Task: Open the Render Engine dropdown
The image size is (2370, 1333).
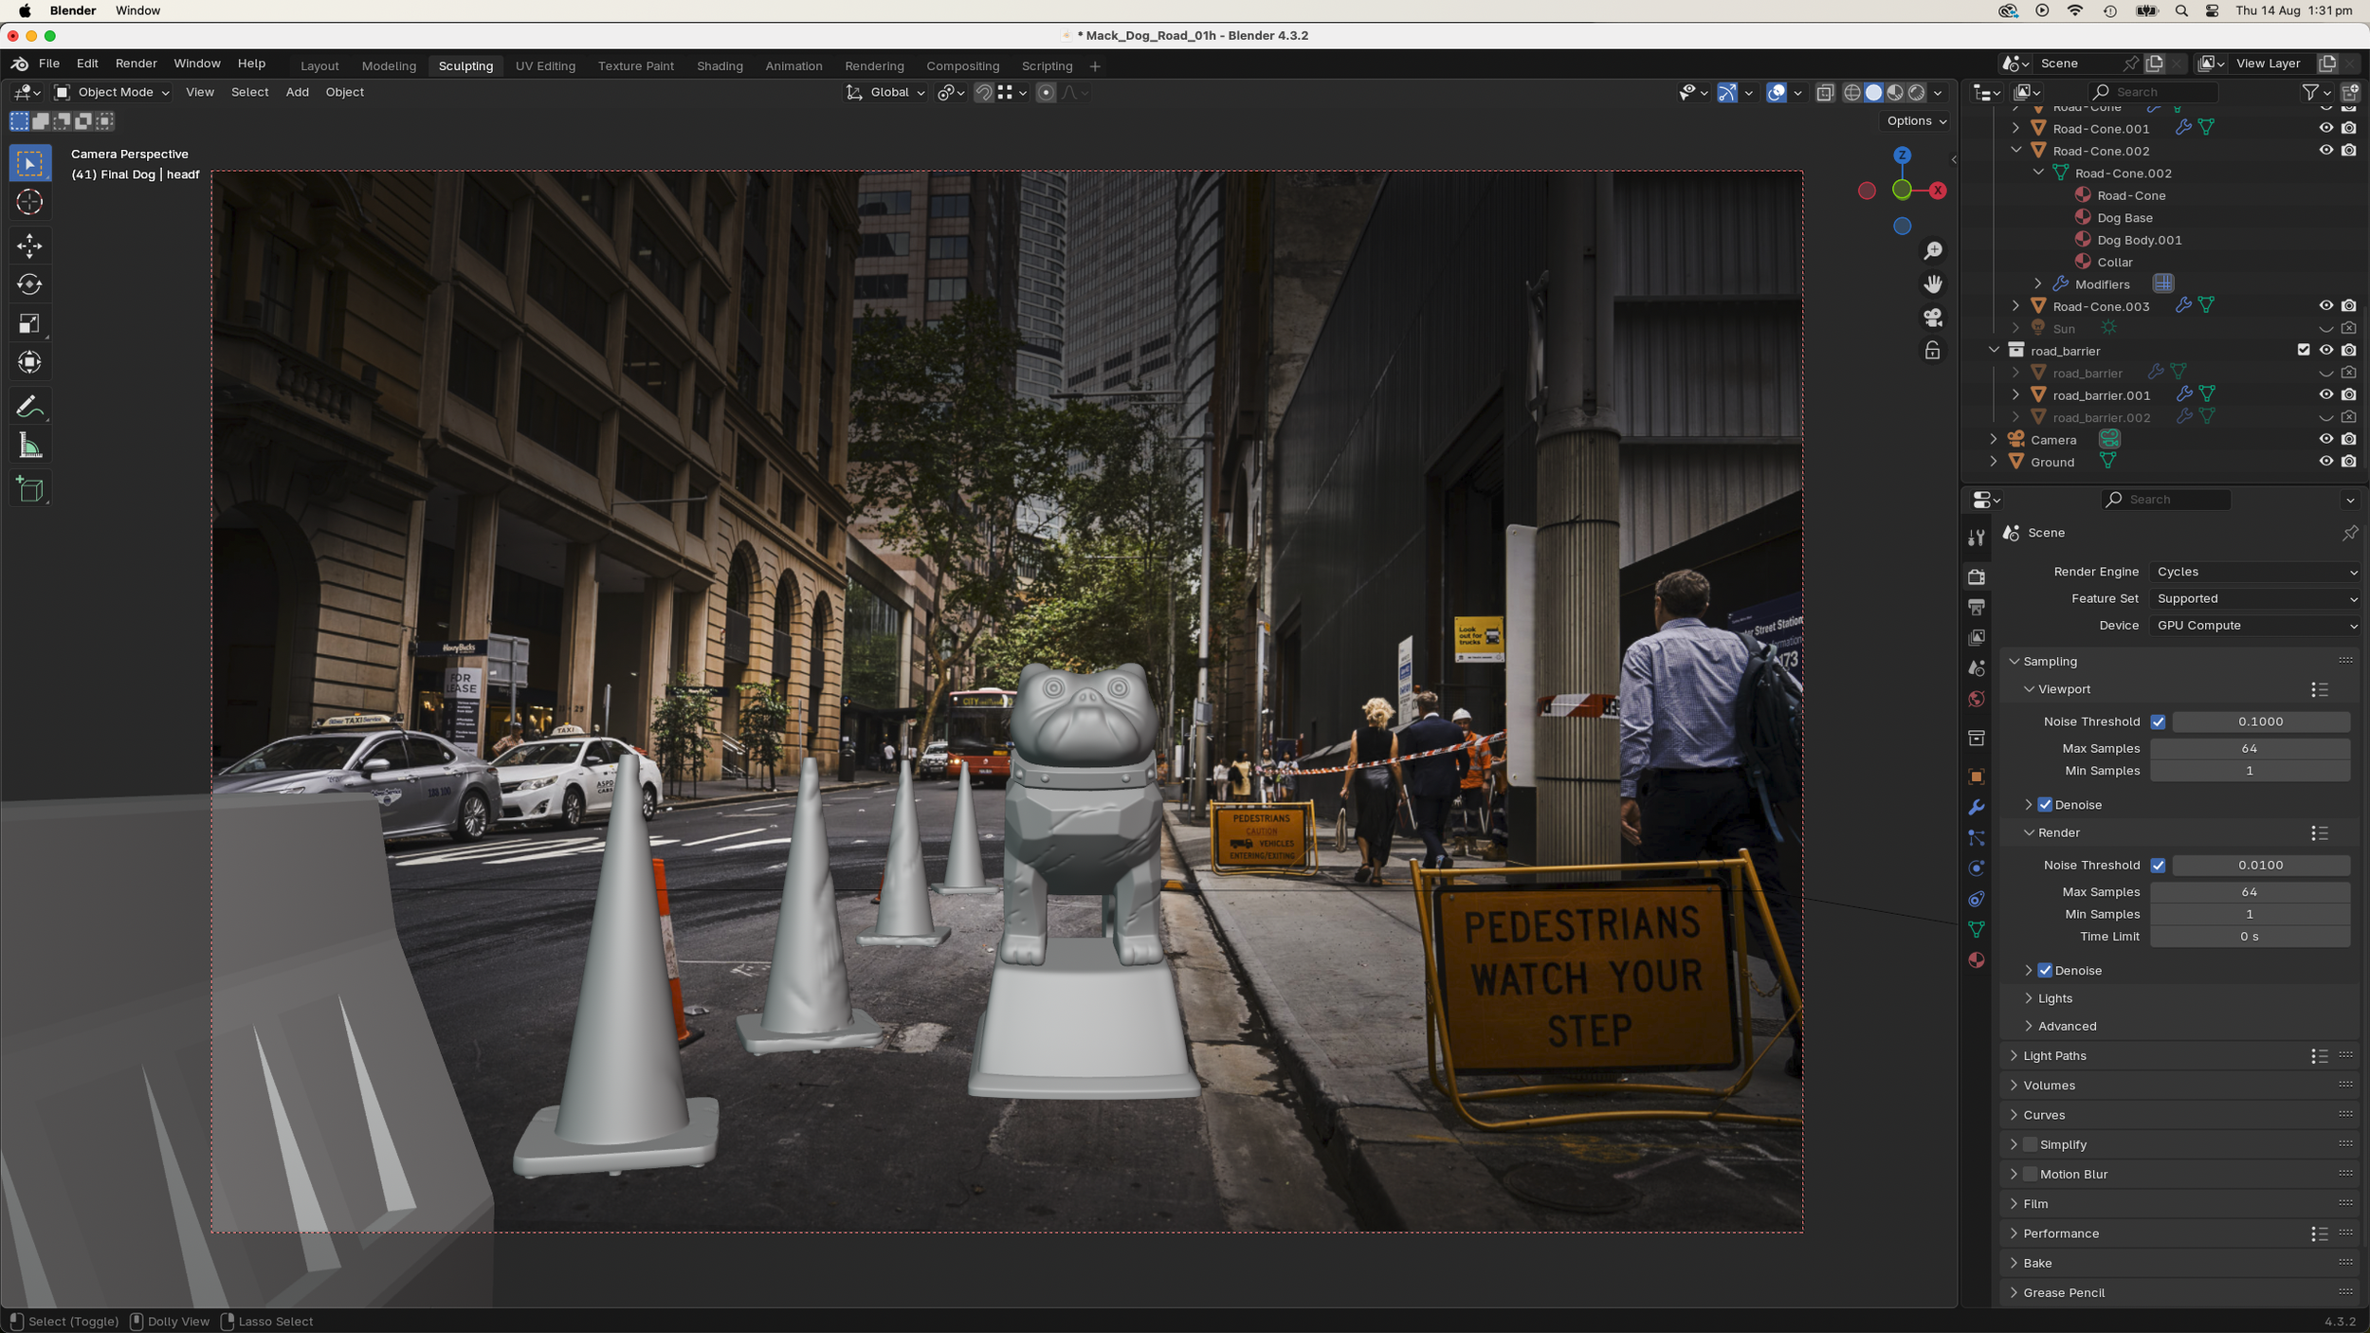Action: pyautogui.click(x=2254, y=571)
